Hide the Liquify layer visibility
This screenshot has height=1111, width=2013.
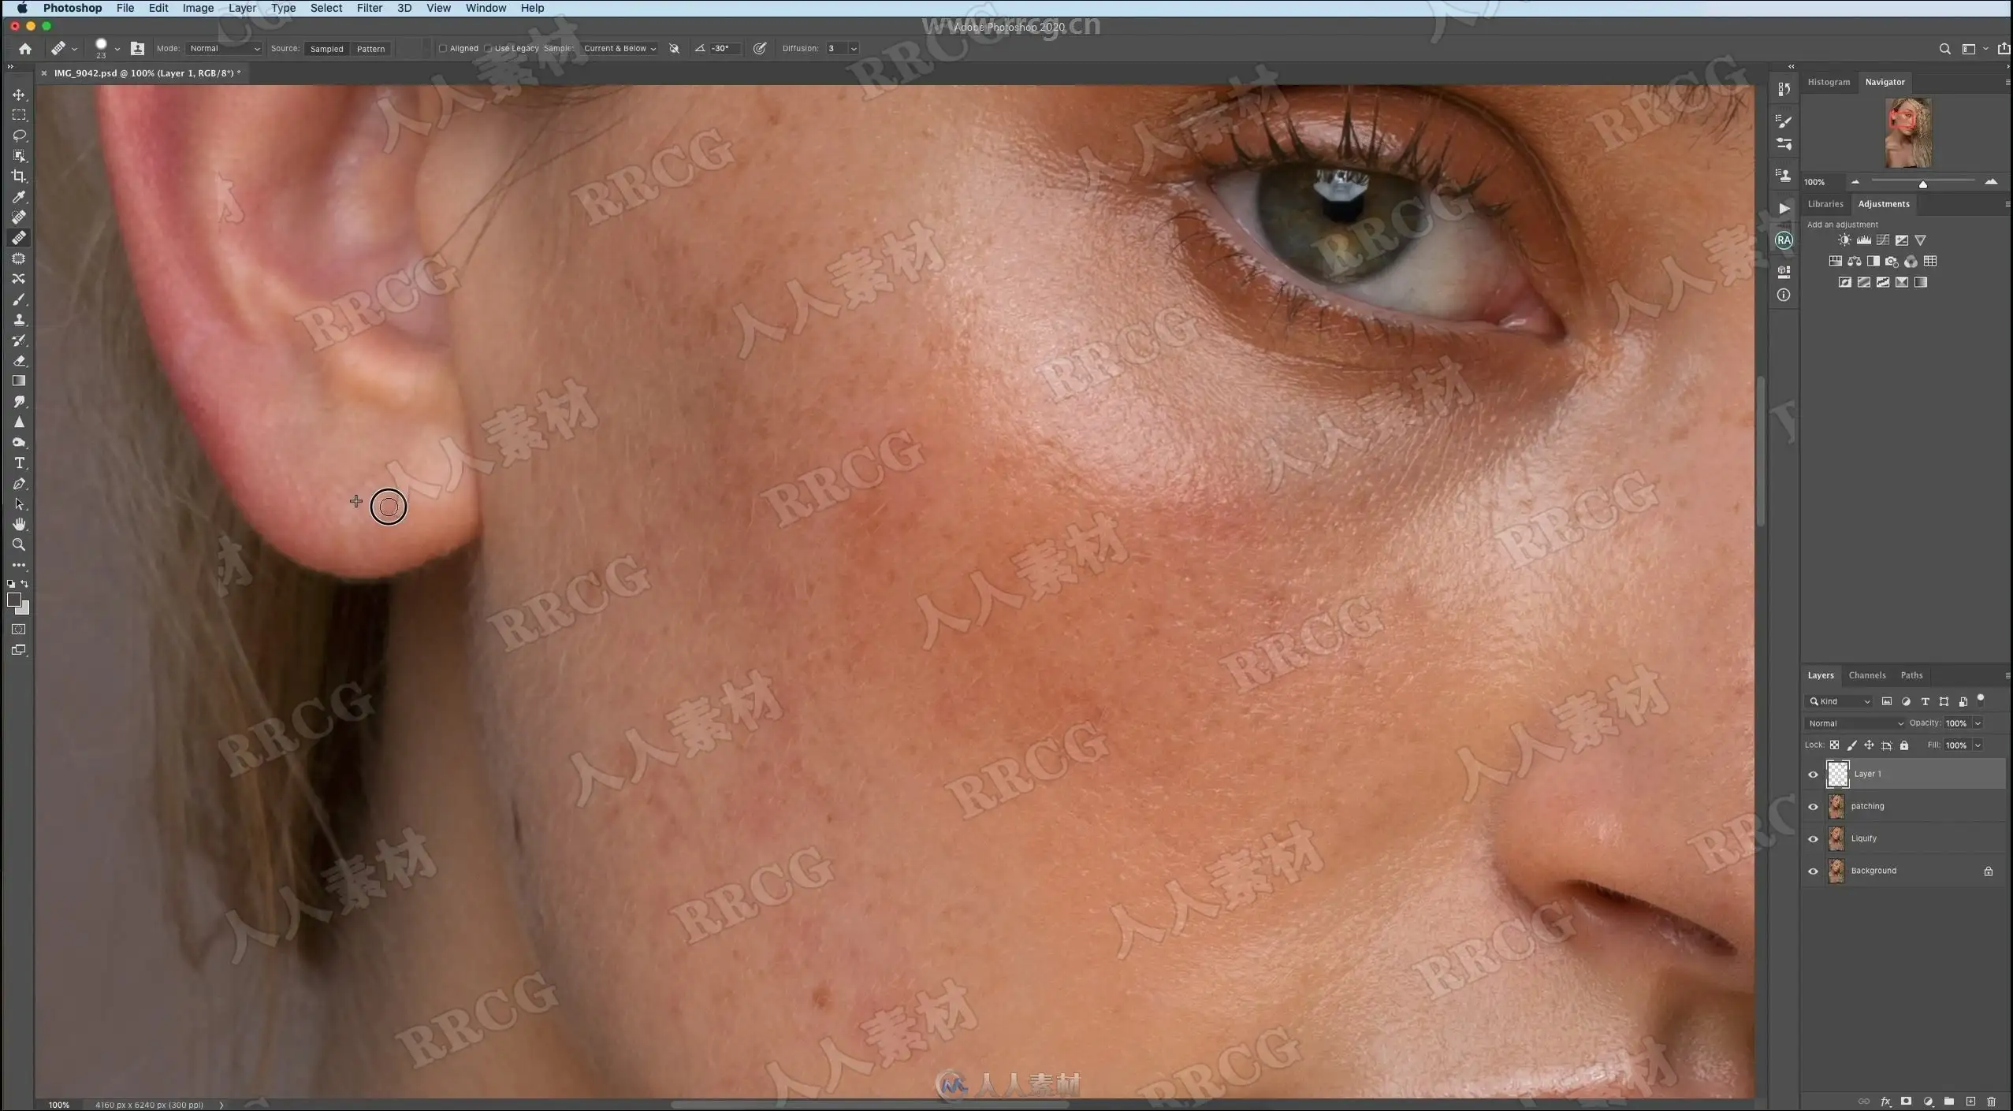1813,838
